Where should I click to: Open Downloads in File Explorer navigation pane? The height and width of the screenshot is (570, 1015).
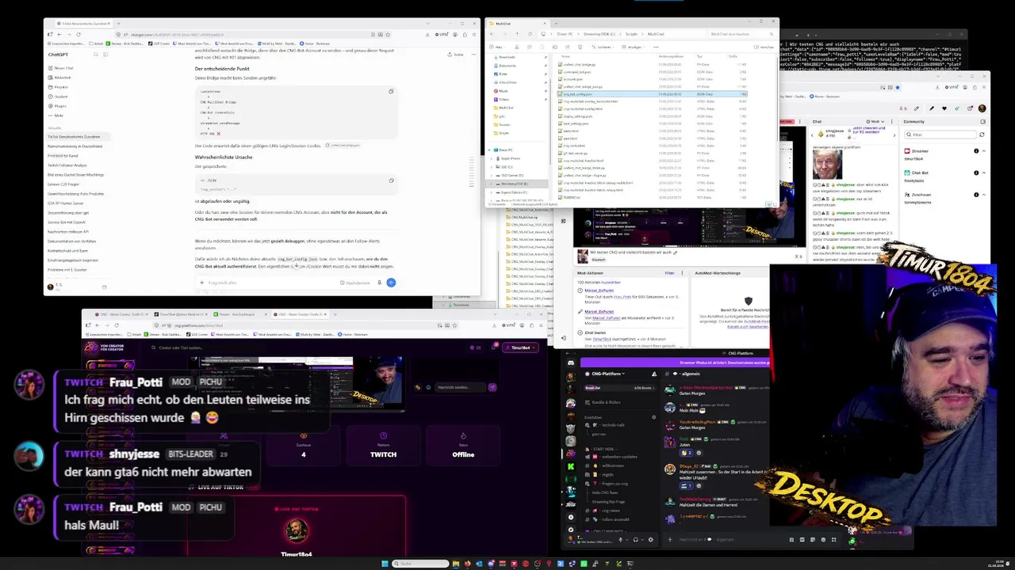(507, 57)
